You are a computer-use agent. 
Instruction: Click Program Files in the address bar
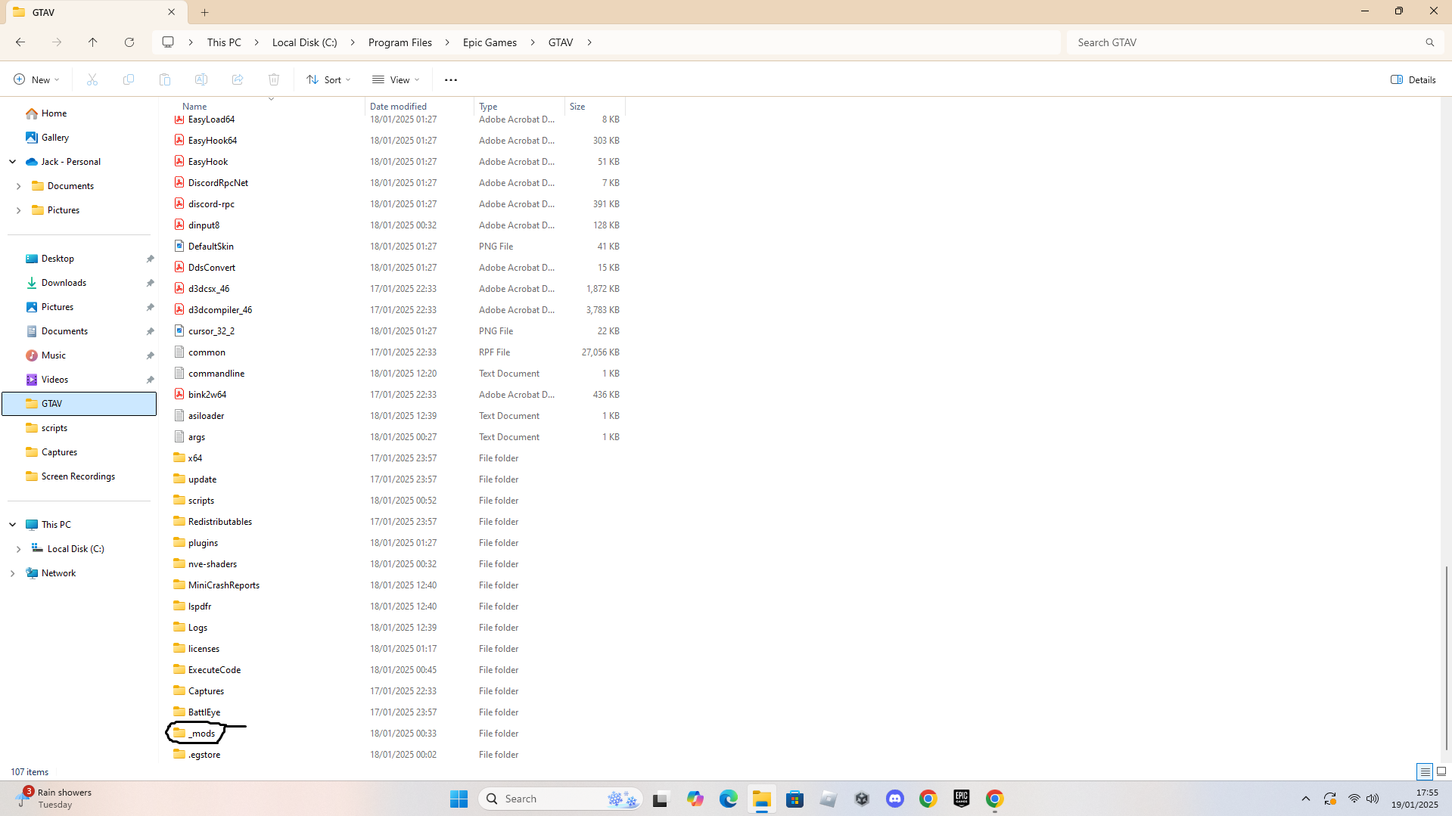point(400,42)
